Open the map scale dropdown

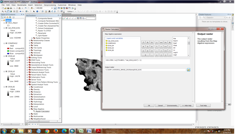(52, 8)
